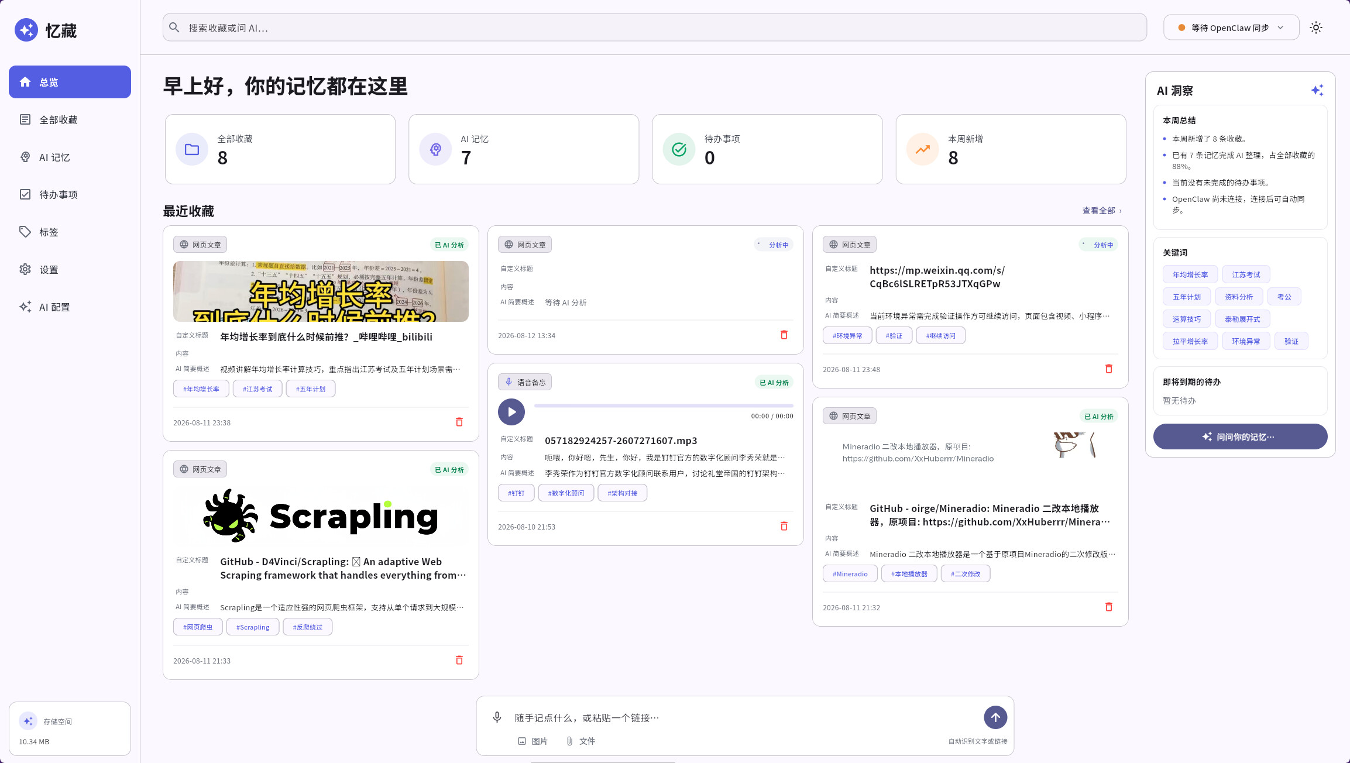Click the 忆藏 app logo icon
This screenshot has width=1350, height=763.
point(26,30)
